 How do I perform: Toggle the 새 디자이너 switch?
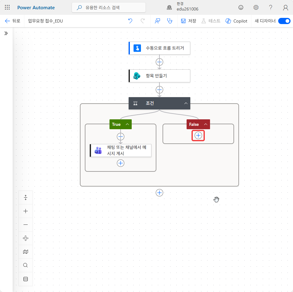tap(284, 21)
